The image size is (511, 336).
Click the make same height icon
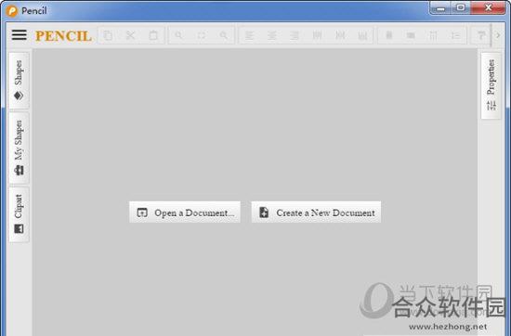tap(411, 35)
